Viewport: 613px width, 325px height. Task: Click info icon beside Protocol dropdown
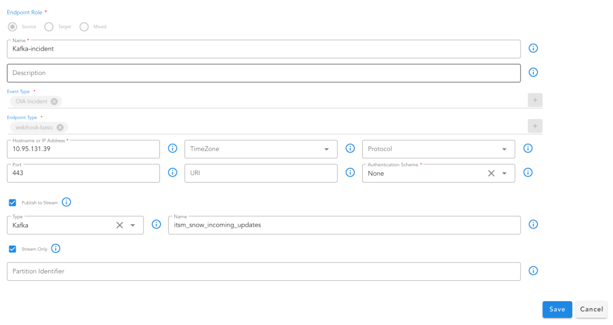coord(528,148)
